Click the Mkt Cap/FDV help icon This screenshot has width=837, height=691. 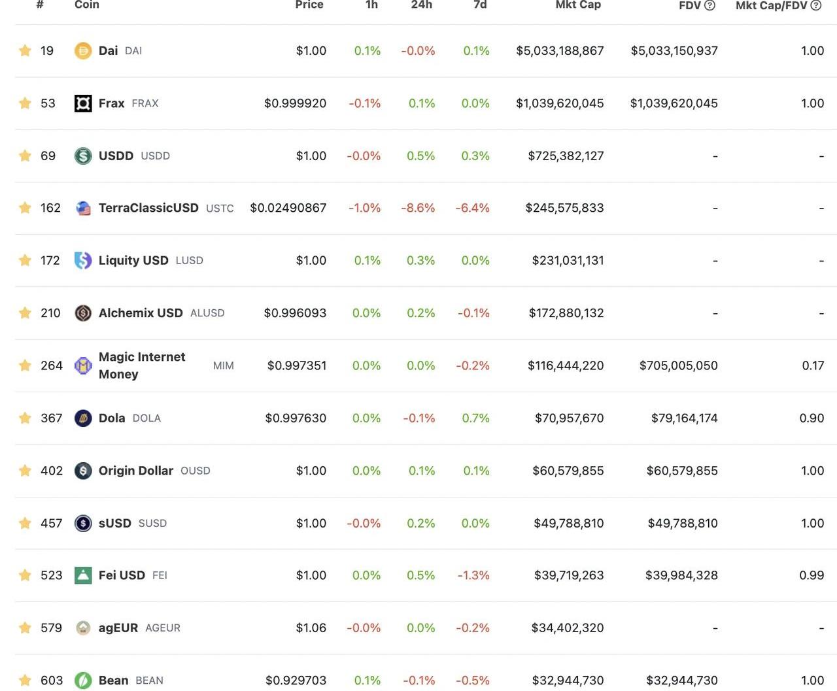816,5
